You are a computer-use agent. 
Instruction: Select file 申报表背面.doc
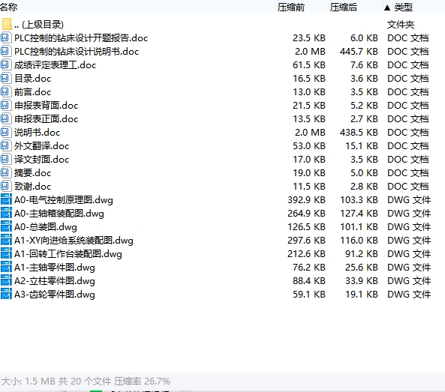46,106
